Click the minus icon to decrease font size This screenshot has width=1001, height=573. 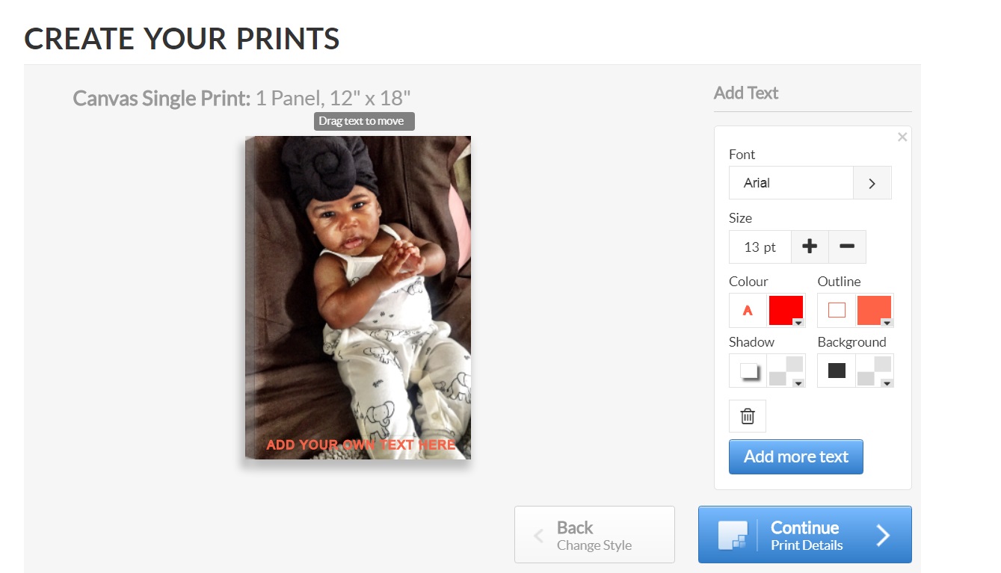[847, 247]
